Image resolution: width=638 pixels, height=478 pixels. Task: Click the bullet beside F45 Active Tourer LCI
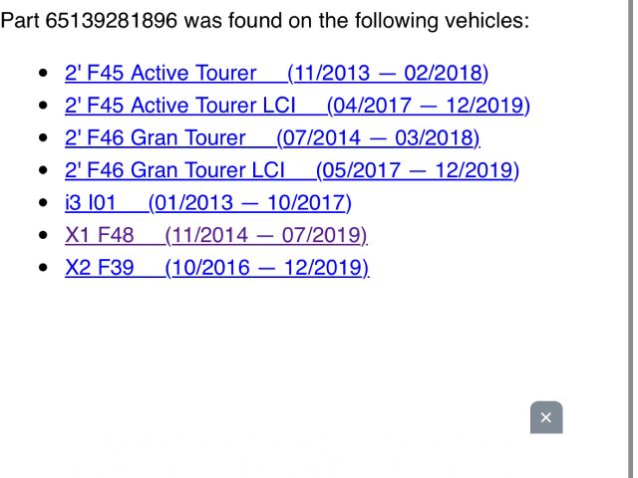[x=42, y=106]
